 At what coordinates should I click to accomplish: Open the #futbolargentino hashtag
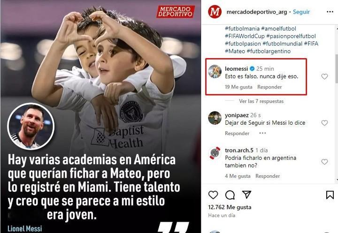[269, 51]
